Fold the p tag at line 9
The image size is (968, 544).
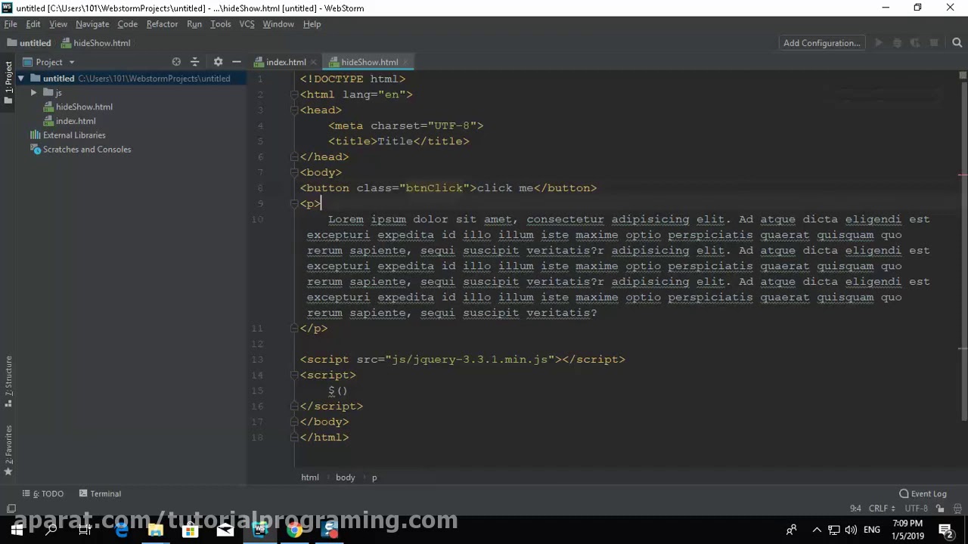click(x=295, y=204)
